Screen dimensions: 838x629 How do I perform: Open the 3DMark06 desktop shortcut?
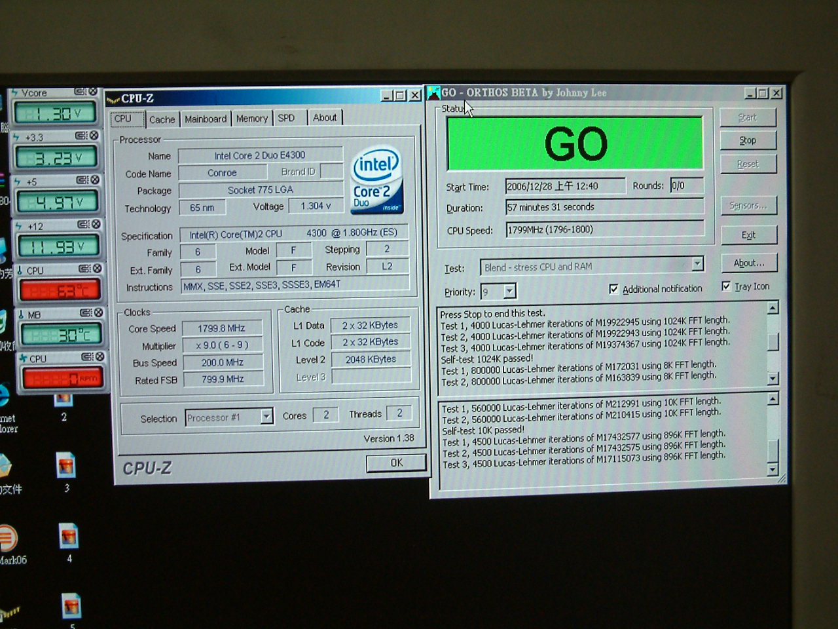click(x=8, y=538)
